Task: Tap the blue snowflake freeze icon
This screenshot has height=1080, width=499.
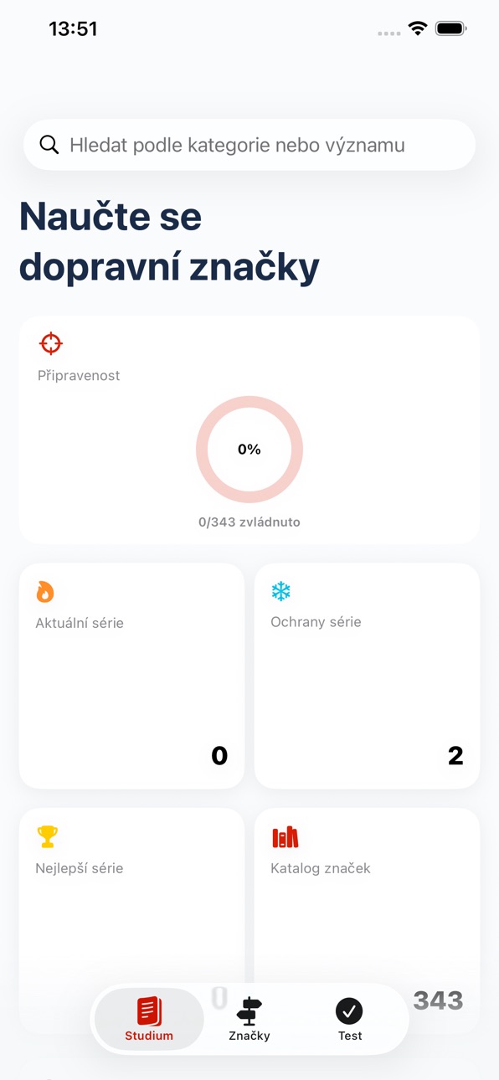Action: tap(280, 591)
